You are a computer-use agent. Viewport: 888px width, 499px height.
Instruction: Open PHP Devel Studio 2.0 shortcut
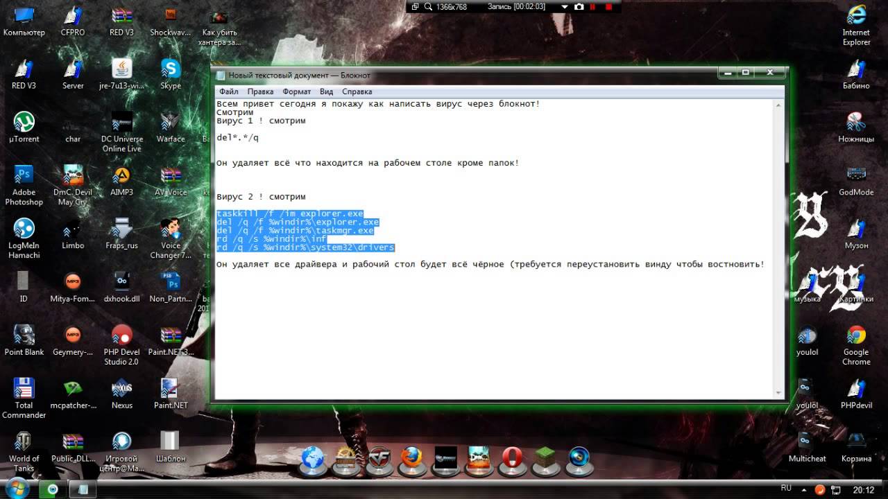coord(122,345)
